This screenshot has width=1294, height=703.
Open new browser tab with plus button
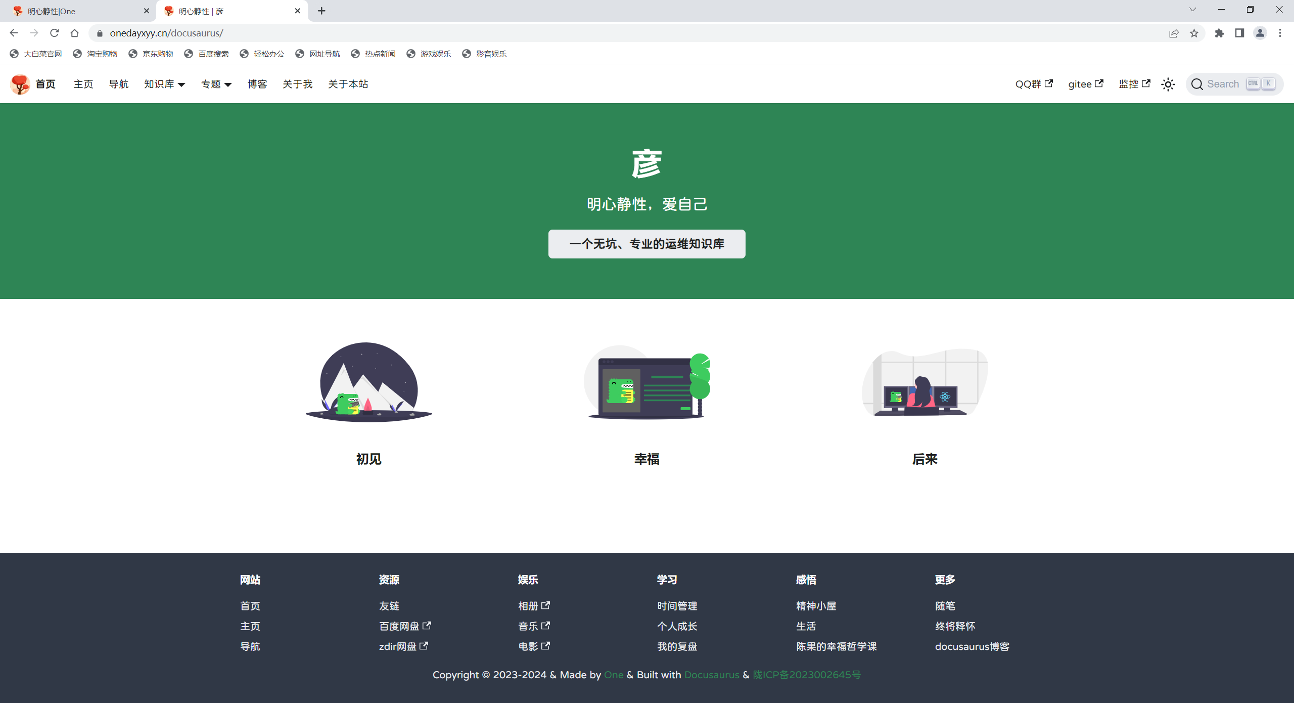(321, 11)
